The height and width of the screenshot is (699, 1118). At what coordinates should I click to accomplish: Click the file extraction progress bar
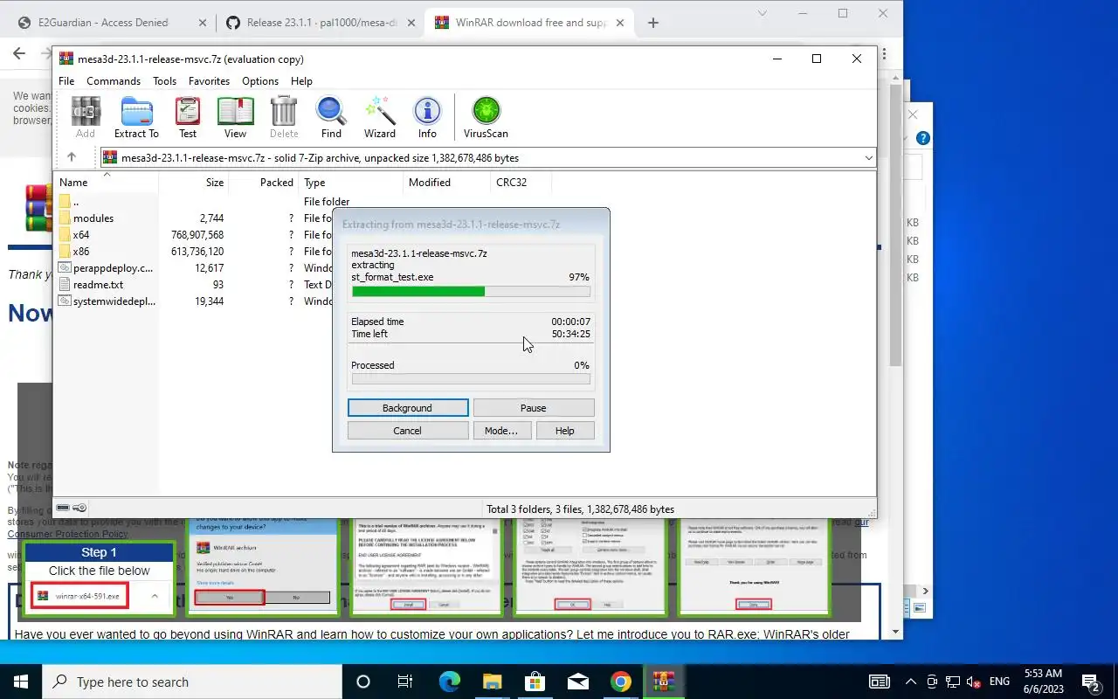click(471, 291)
